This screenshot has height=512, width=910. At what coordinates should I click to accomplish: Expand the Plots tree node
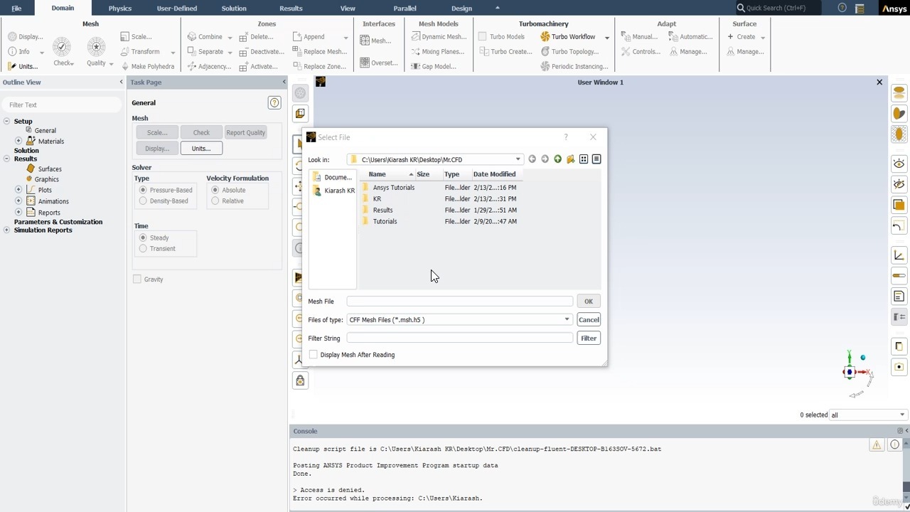pos(18,190)
